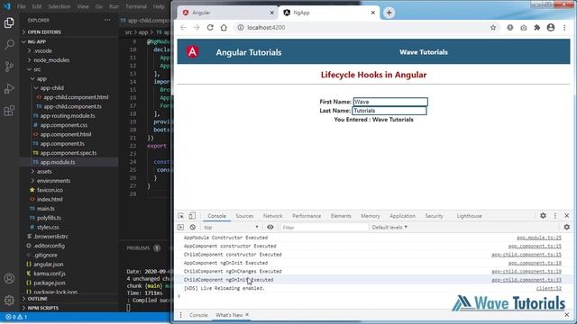Expand the NPM SCRIPTS section
Screen dimensions: 577x324
42,308
